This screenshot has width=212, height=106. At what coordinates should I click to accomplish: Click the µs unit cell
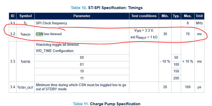tap(199, 87)
